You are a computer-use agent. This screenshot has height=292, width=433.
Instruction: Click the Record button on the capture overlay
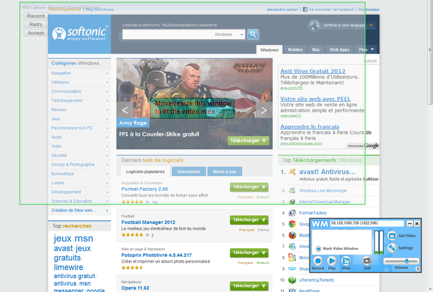[36, 16]
